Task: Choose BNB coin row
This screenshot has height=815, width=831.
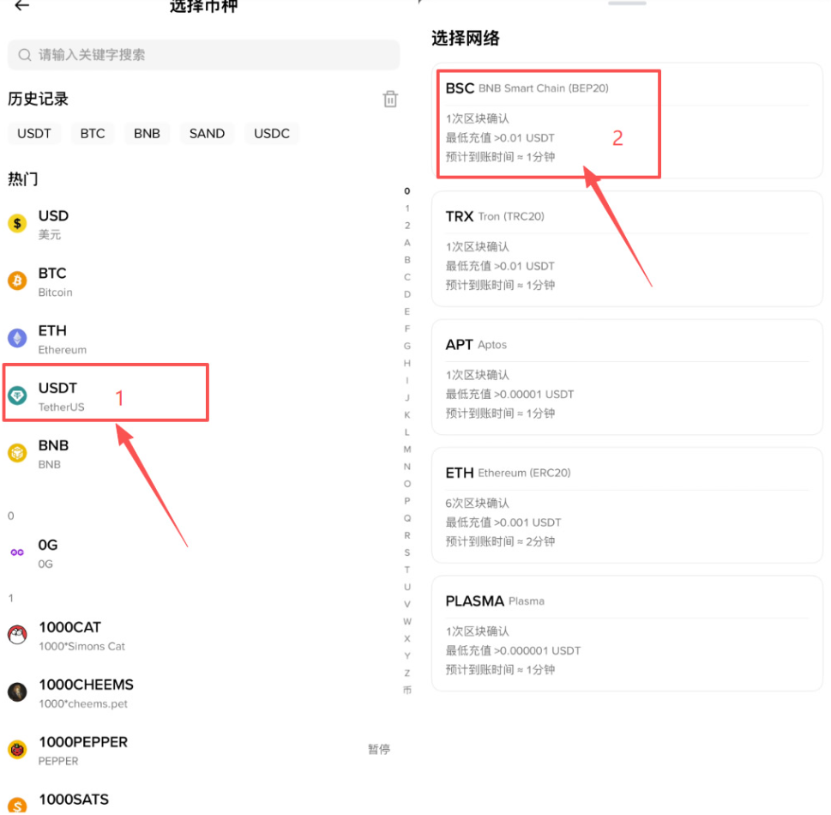Action: [x=199, y=453]
